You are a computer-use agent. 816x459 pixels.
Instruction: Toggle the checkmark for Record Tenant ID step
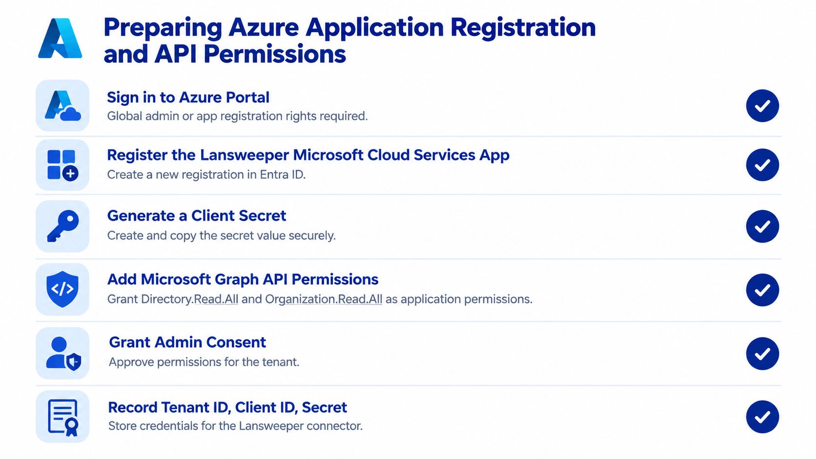click(x=762, y=417)
